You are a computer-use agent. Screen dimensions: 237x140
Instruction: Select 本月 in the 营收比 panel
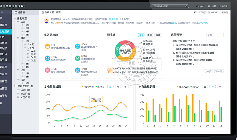(x=158, y=35)
